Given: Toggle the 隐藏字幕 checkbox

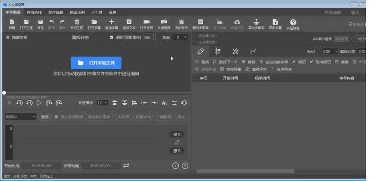Looking at the screenshot, I should [8, 37].
